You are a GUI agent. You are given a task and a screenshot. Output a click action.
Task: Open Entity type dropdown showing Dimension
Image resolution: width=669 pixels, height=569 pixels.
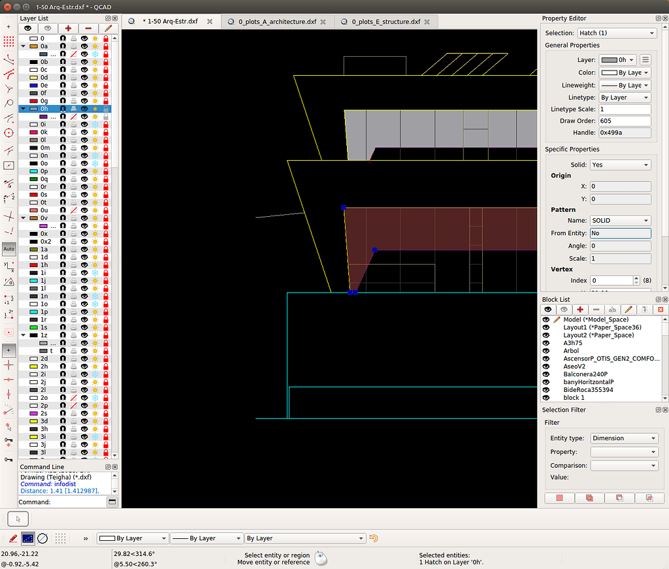coord(624,438)
